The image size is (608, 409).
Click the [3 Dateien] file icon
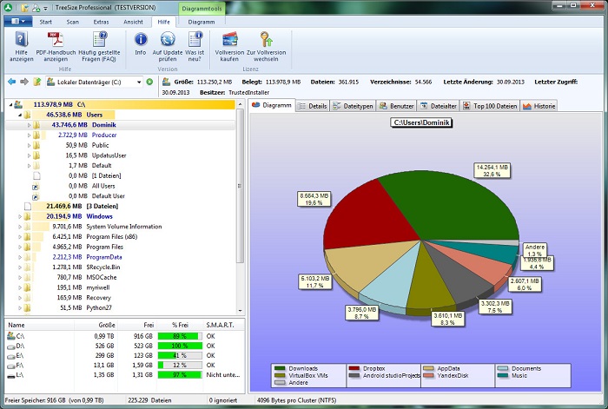pos(28,207)
